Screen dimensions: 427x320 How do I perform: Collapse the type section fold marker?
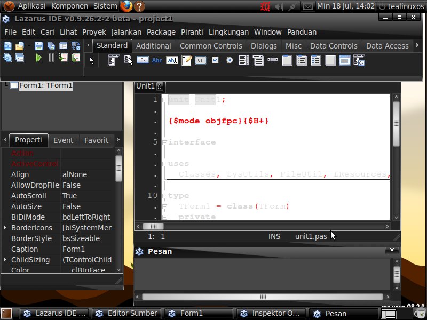coord(164,196)
